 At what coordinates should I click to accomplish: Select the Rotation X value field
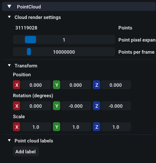[x=36, y=106]
